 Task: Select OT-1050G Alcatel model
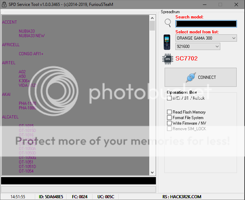tap(27, 158)
